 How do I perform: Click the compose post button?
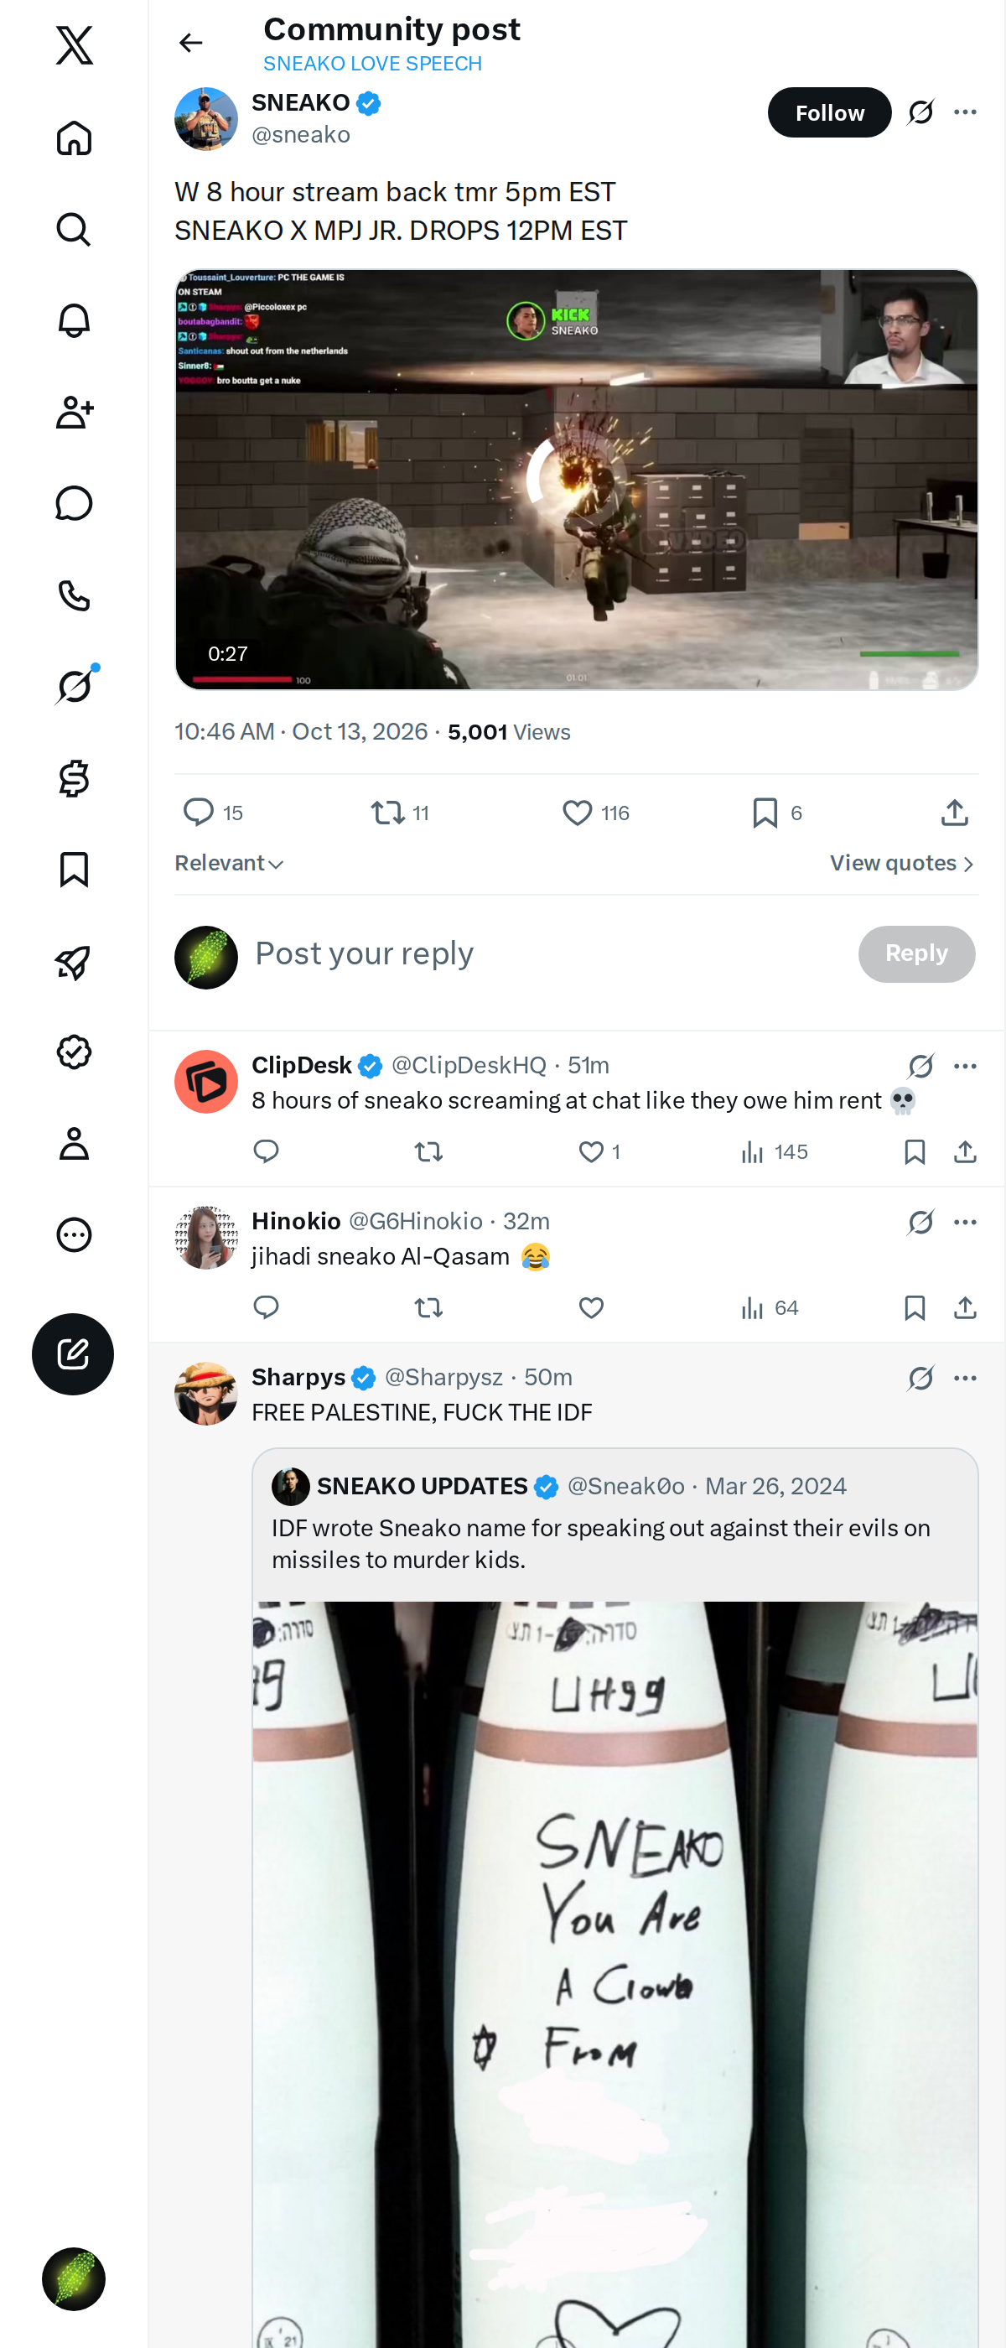pos(73,1353)
